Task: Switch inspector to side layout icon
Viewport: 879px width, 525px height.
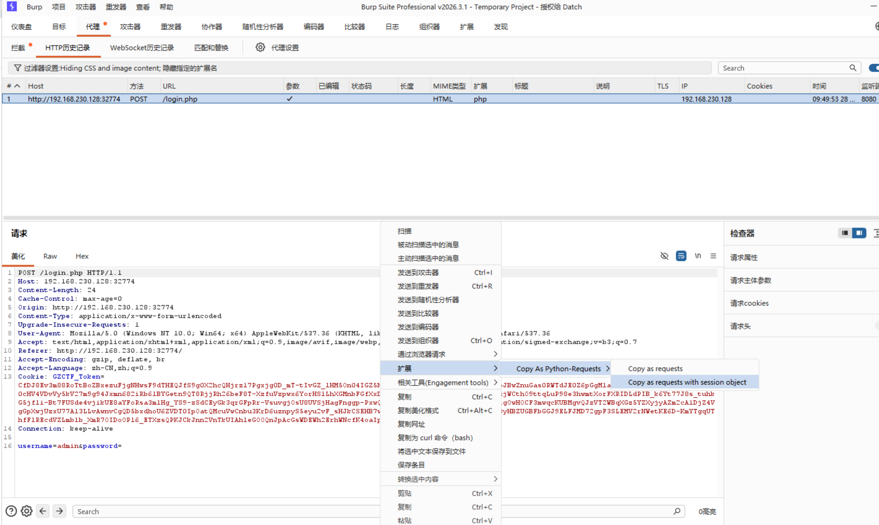Action: coord(859,233)
